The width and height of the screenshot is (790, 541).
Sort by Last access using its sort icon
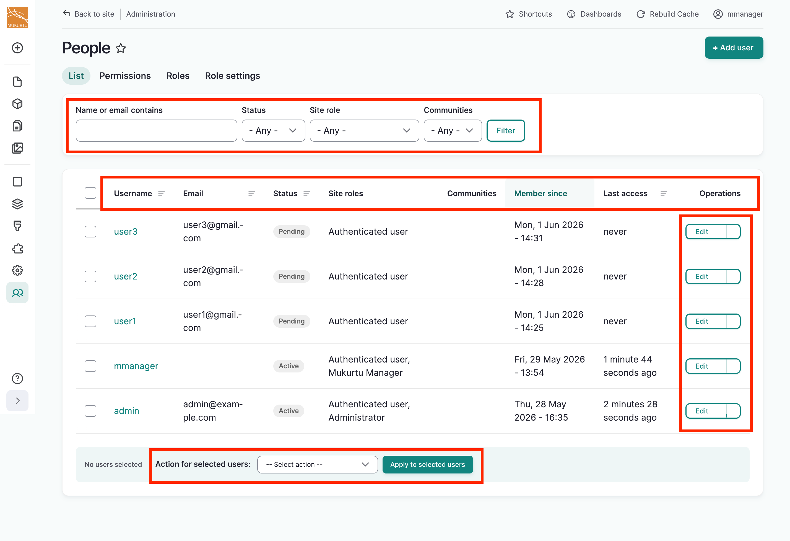[664, 193]
